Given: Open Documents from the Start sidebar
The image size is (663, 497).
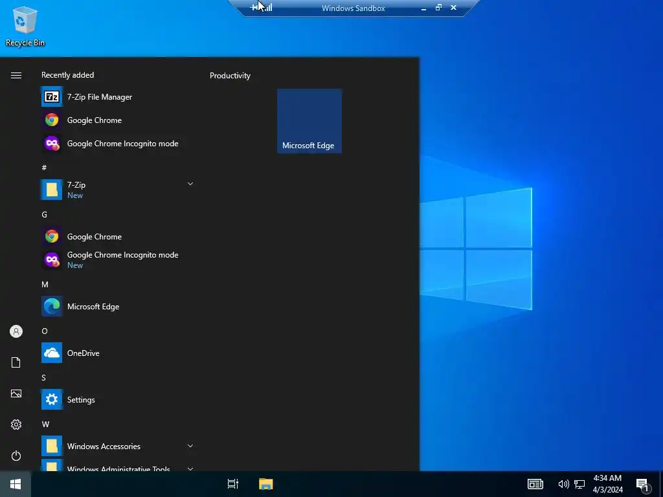Looking at the screenshot, I should tap(16, 362).
